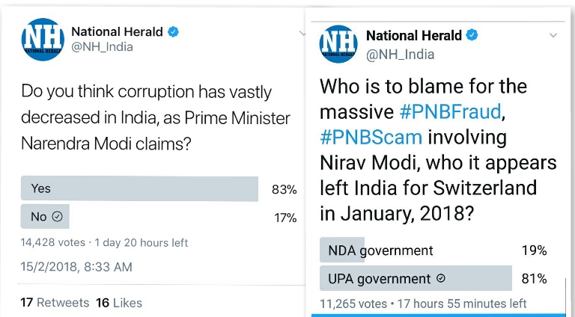The image size is (575, 317).
Task: Open National Herald avatar in right tweet
Action: click(338, 44)
